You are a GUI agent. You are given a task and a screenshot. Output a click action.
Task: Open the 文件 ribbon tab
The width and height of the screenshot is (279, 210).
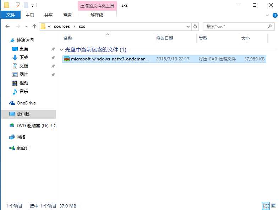point(11,15)
